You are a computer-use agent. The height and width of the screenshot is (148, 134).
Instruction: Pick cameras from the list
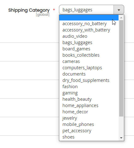click(89, 61)
